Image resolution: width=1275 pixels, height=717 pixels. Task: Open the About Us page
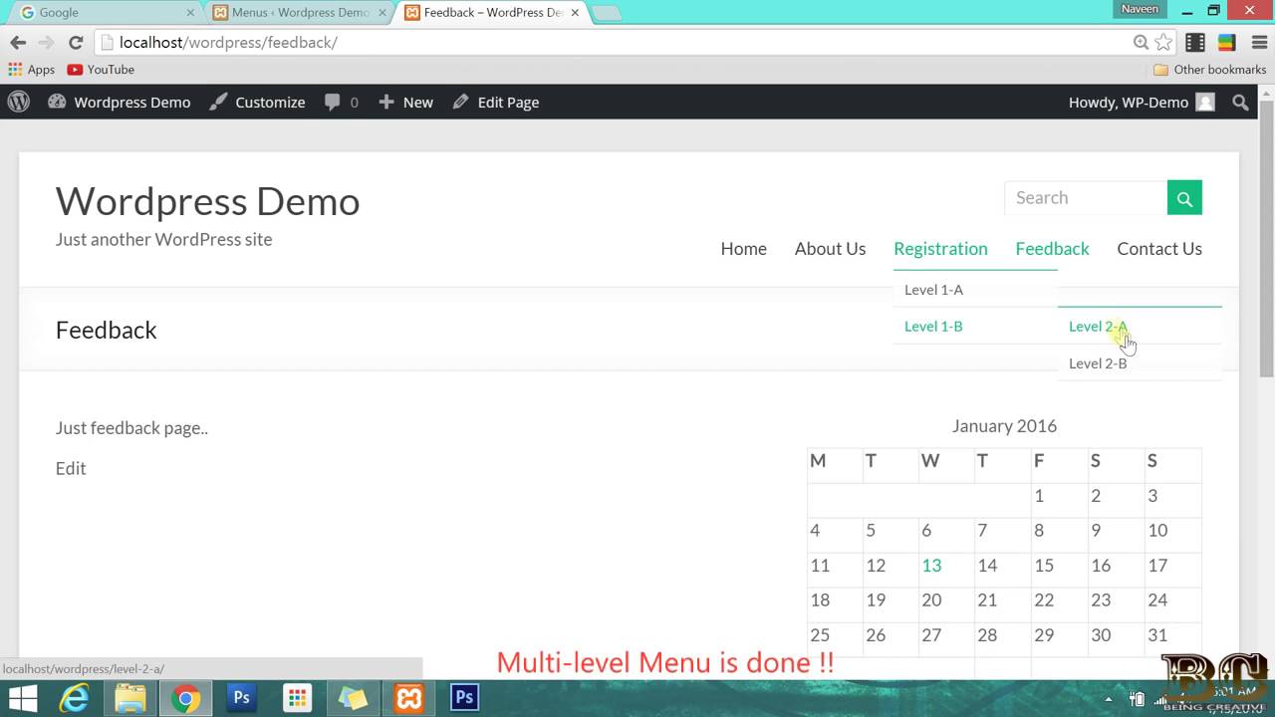click(x=830, y=249)
